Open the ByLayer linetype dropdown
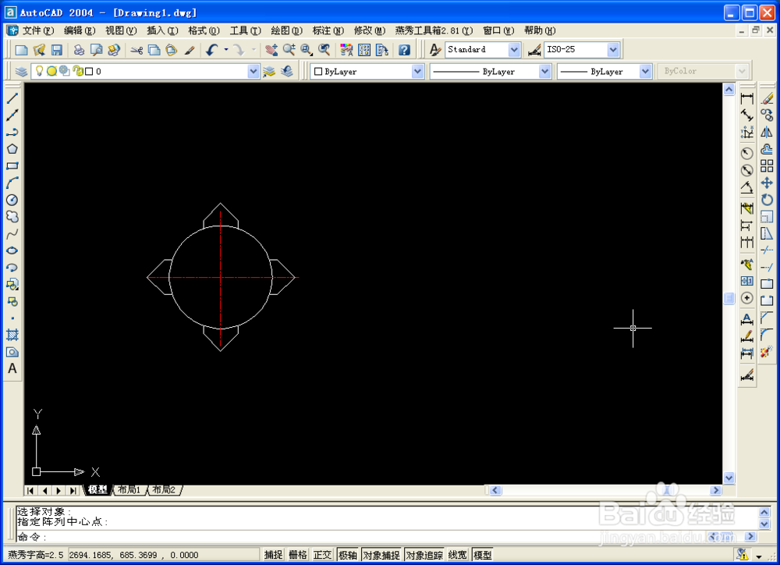780x565 pixels. point(544,71)
